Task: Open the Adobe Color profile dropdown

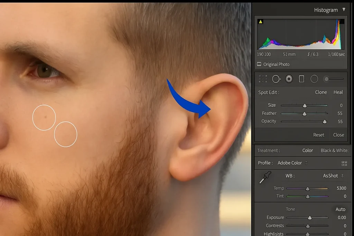Action: (x=292, y=163)
